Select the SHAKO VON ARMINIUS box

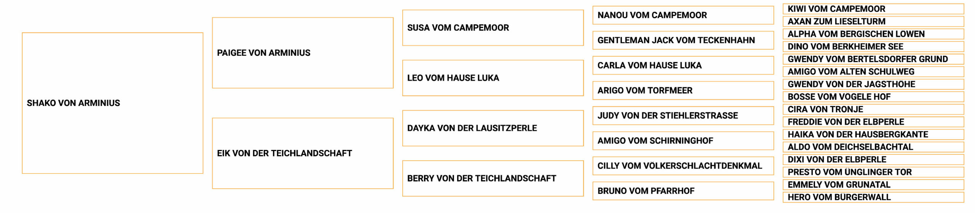(x=112, y=103)
